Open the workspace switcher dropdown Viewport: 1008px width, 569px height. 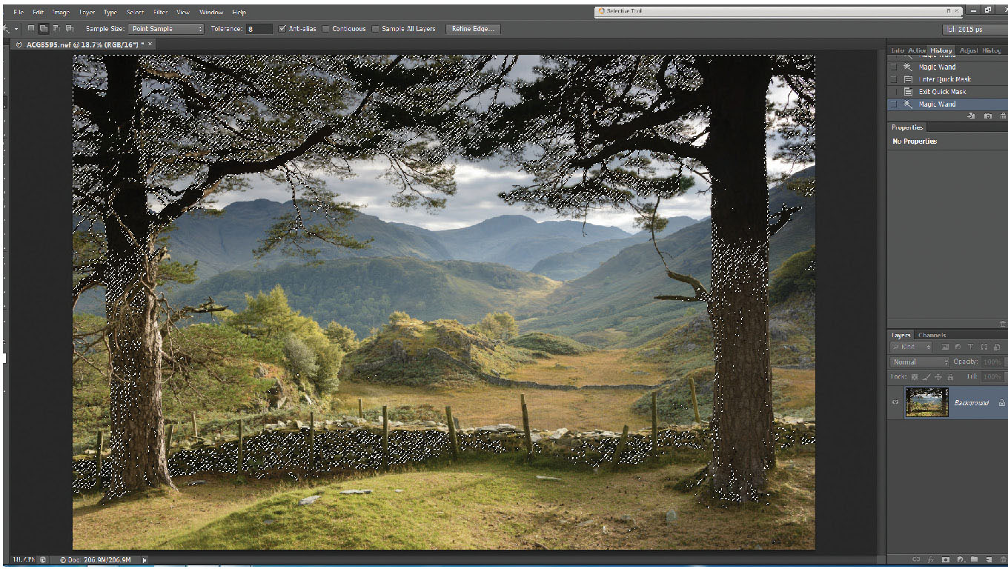point(974,29)
